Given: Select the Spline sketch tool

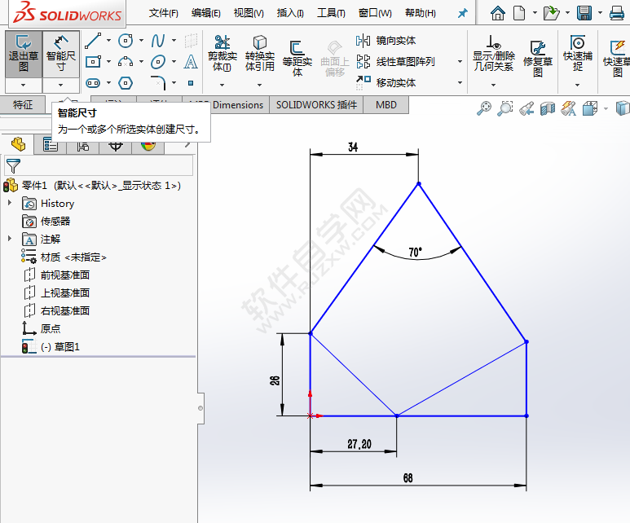Looking at the screenshot, I should click(x=158, y=41).
